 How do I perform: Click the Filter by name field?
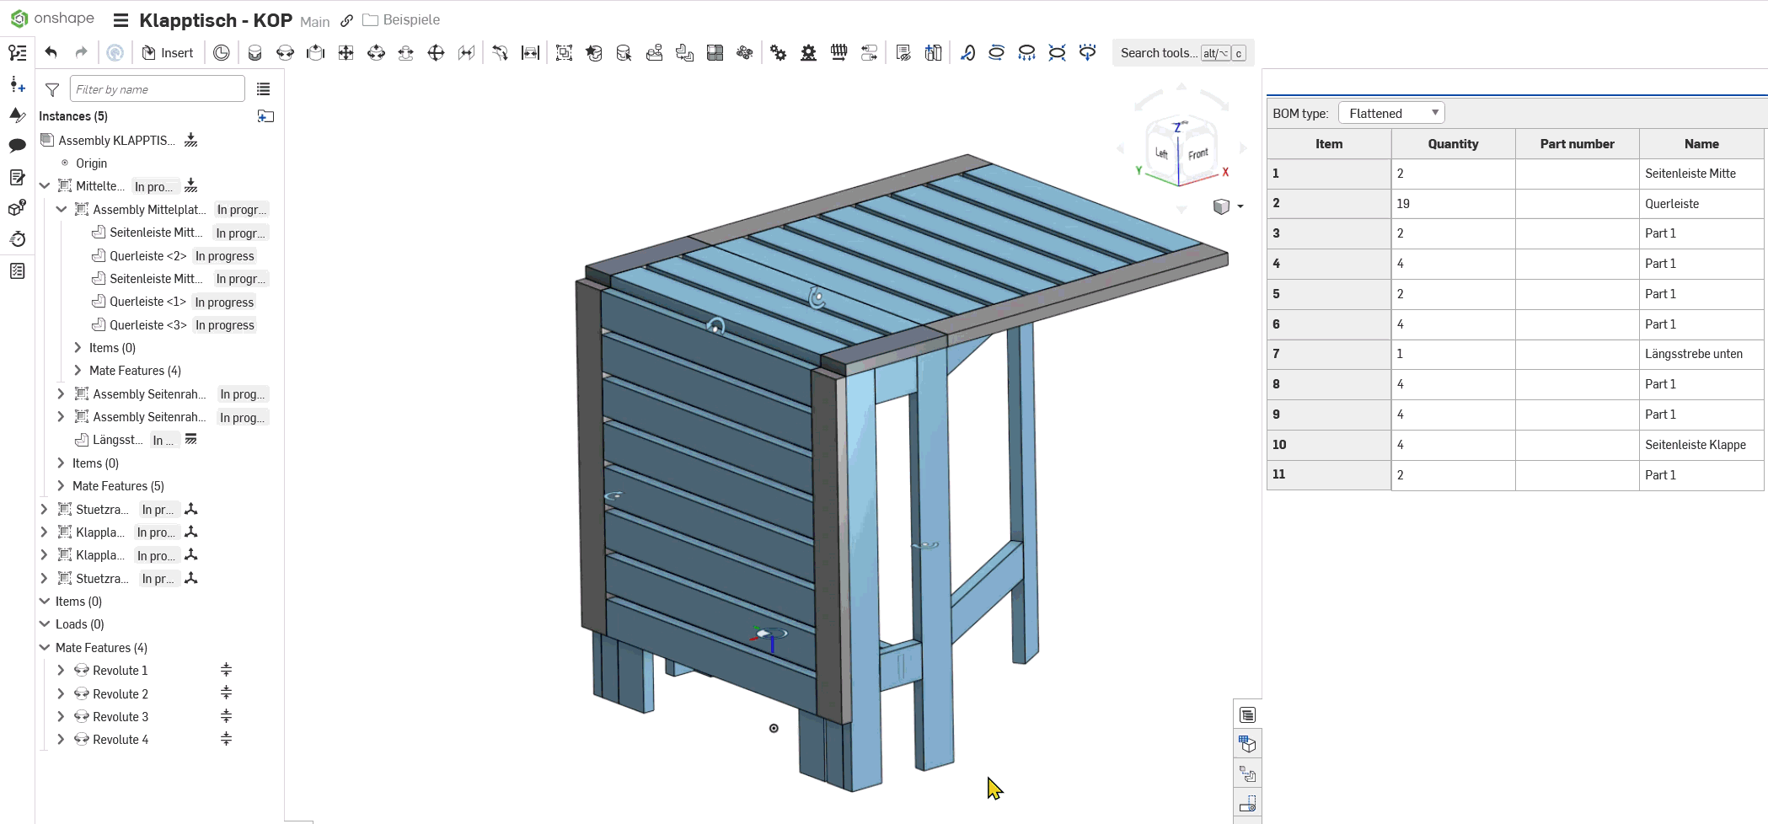[x=157, y=89]
